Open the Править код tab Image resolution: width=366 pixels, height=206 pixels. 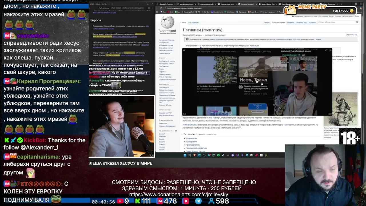[x=301, y=22]
